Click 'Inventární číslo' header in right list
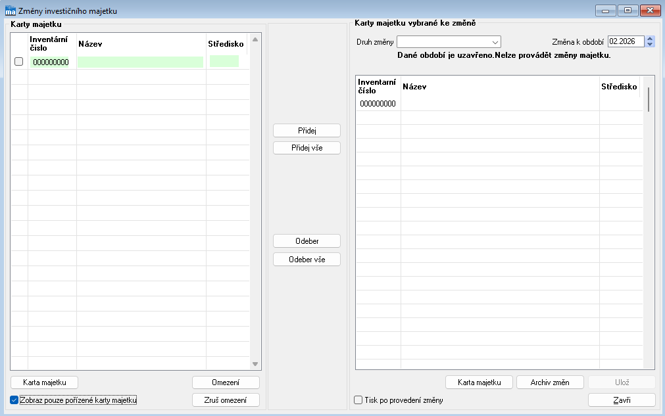Screen dimensions: 665x416 [x=378, y=86]
